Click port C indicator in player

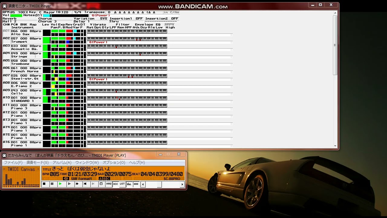click(108, 179)
